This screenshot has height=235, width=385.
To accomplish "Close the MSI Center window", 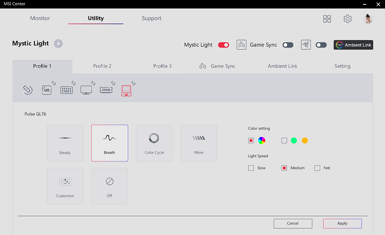I will [x=378, y=4].
